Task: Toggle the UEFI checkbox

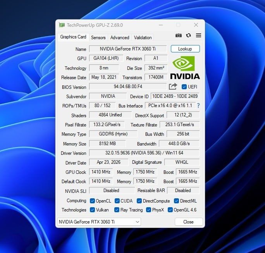Action: 184,87
